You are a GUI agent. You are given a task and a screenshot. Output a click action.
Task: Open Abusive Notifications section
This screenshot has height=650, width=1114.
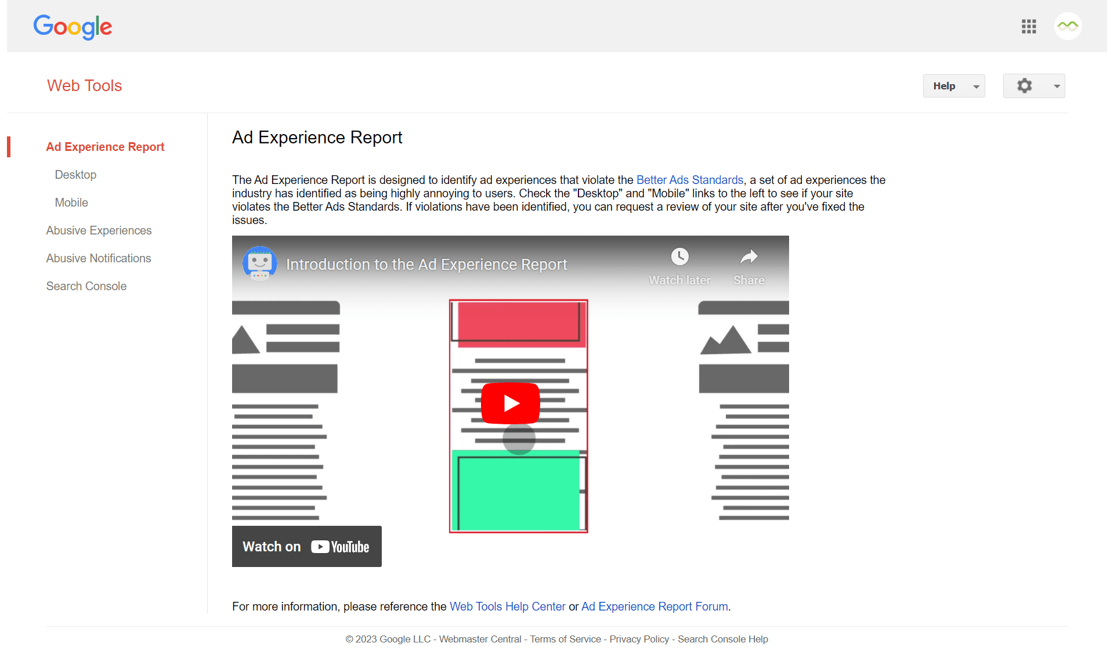(99, 258)
